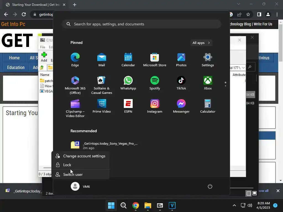The height and width of the screenshot is (212, 283).
Task: Click the page scrollbar thumb in Chrome
Action: 281,42
